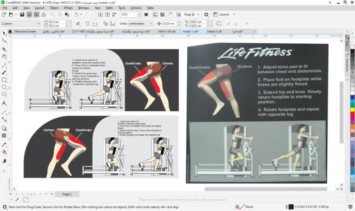Click the Export icon

107,15
